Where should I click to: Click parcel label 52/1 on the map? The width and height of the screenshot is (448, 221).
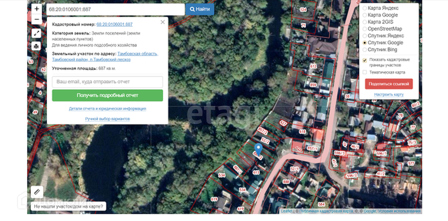(x=294, y=169)
